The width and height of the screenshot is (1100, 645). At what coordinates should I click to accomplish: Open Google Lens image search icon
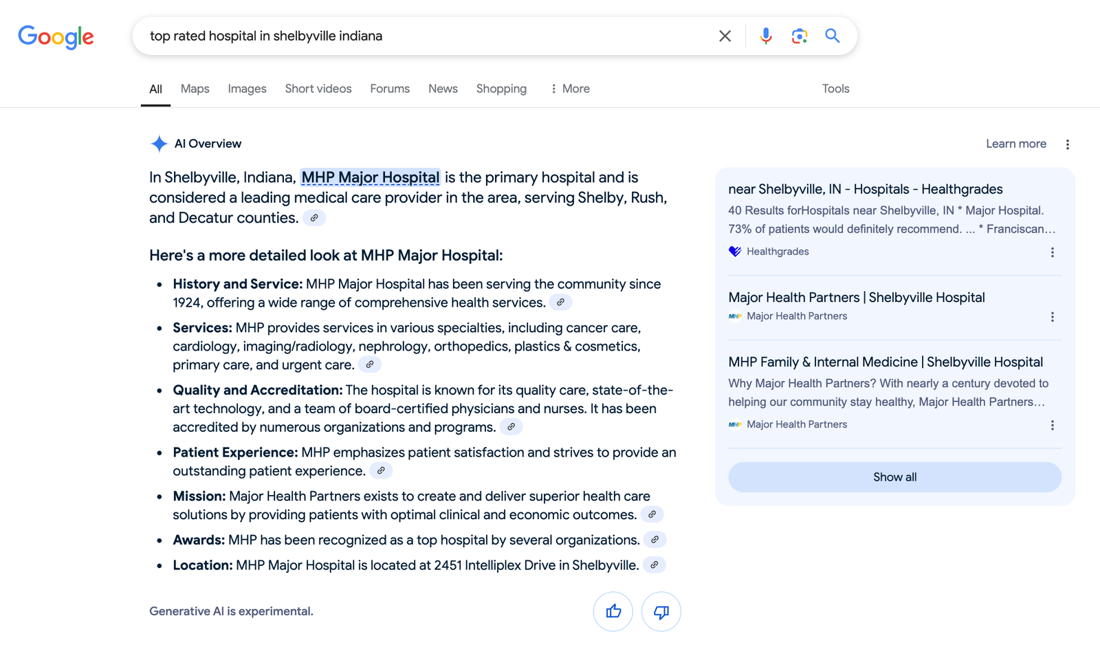point(799,36)
